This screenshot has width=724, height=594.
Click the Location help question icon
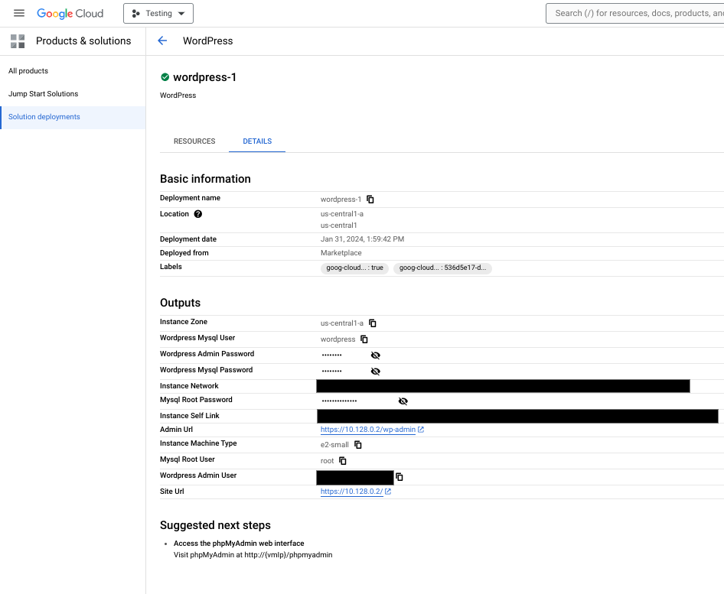[x=198, y=214]
